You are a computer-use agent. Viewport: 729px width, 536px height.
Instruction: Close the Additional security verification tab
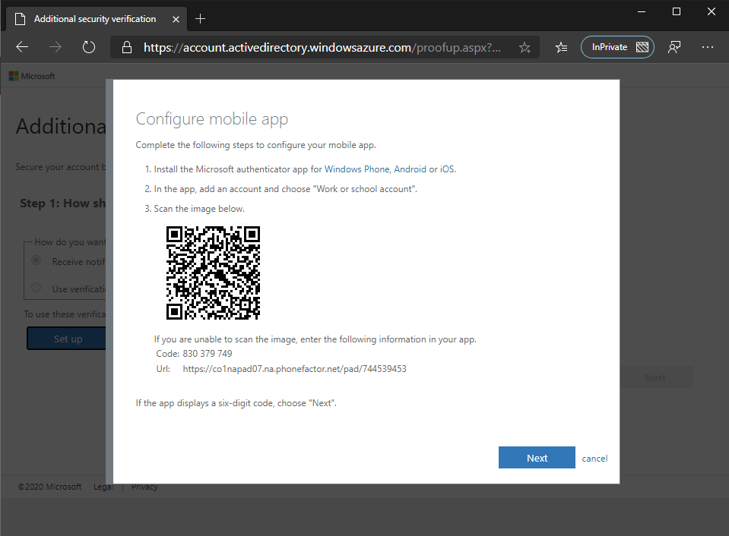pyautogui.click(x=176, y=20)
